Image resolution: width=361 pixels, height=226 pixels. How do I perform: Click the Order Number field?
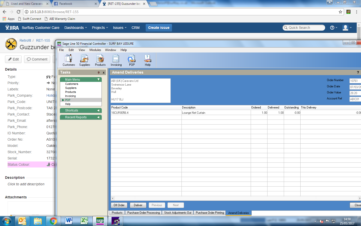coord(355,81)
